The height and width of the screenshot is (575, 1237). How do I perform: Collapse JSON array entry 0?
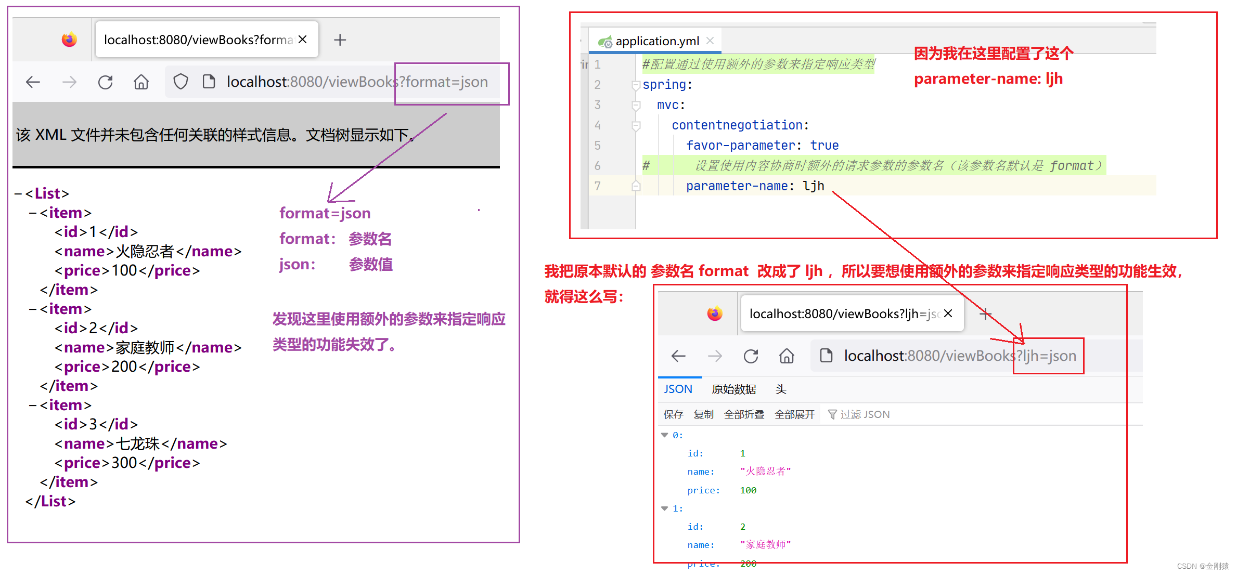[x=665, y=435]
